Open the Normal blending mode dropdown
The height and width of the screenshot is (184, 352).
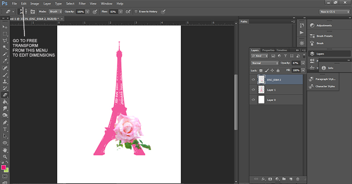[265, 63]
